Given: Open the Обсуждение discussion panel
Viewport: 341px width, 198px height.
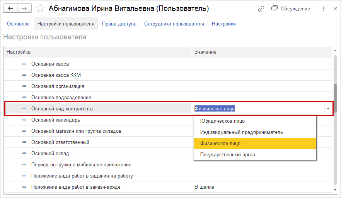Looking at the screenshot, I should [290, 8].
